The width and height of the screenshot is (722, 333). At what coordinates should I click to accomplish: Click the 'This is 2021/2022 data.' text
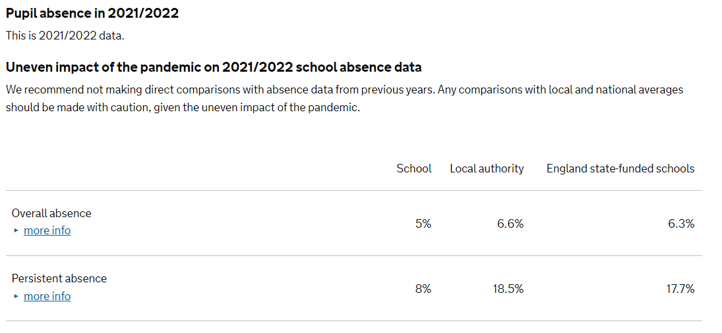(65, 36)
